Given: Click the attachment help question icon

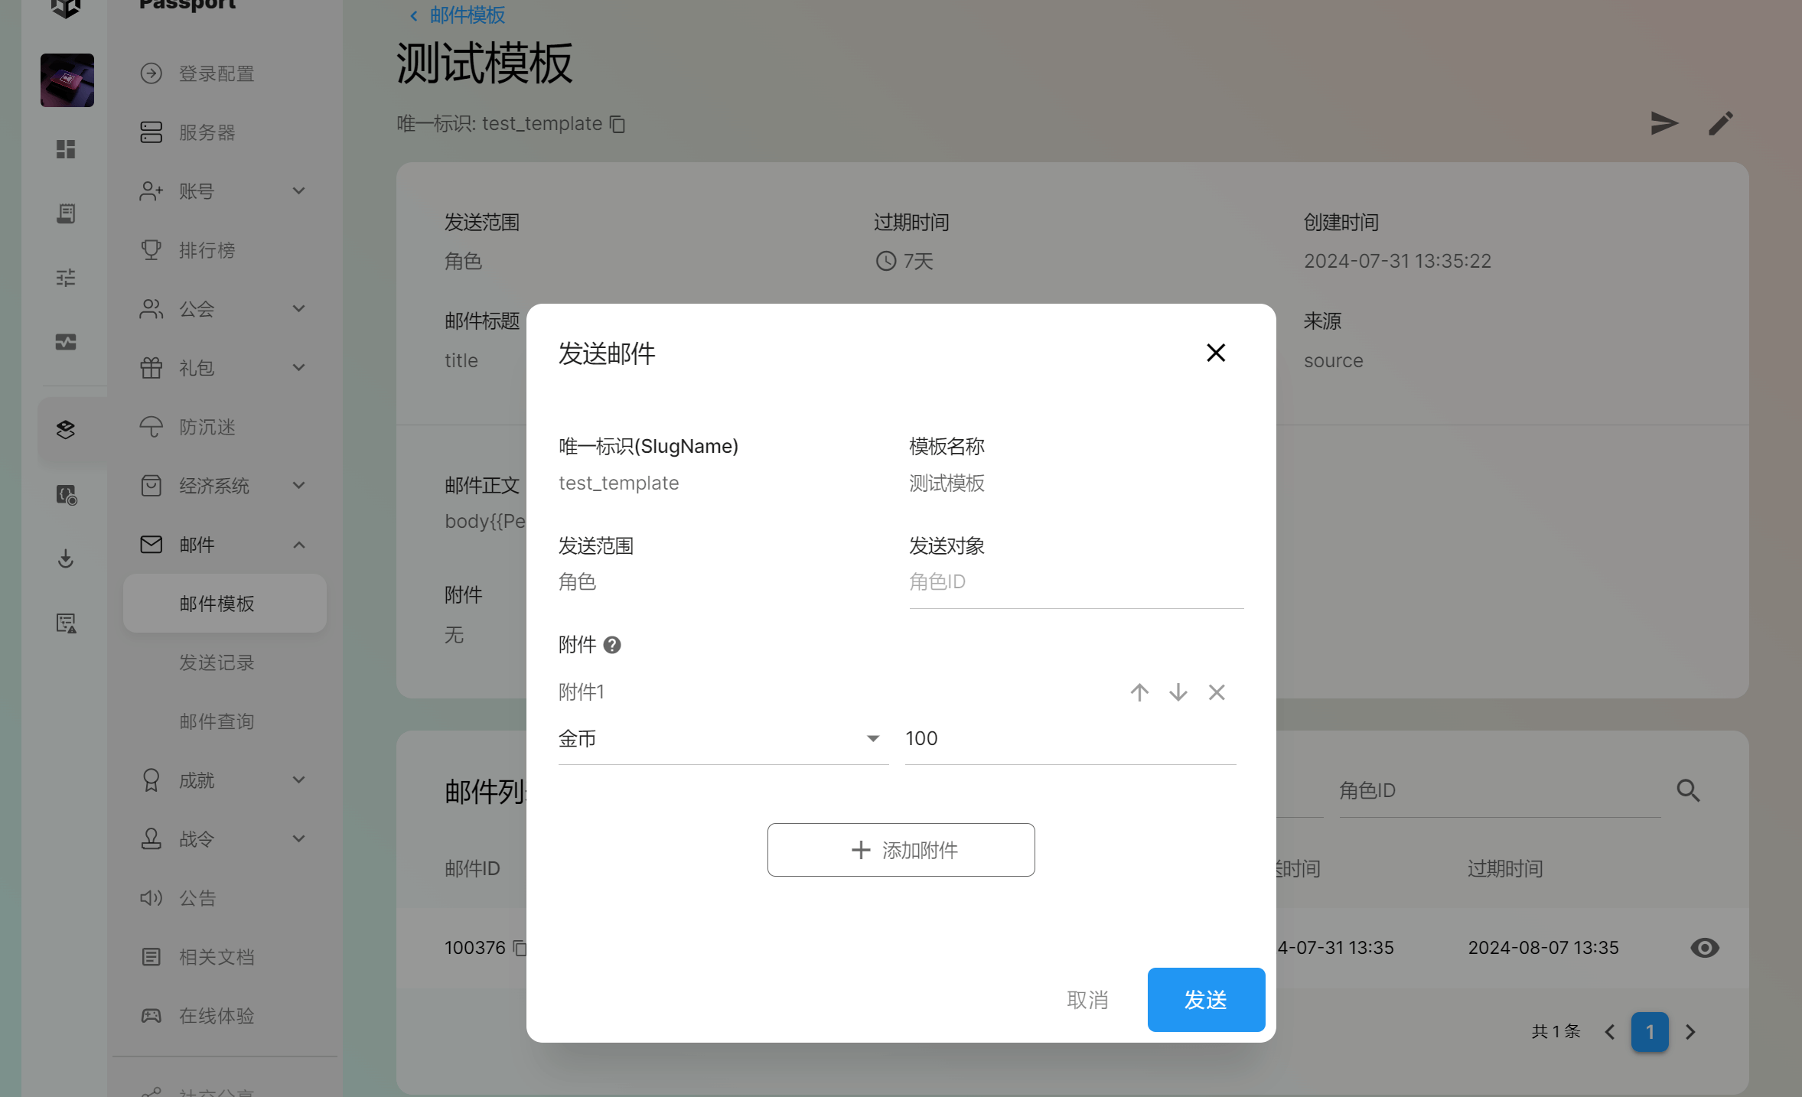Looking at the screenshot, I should click(612, 645).
